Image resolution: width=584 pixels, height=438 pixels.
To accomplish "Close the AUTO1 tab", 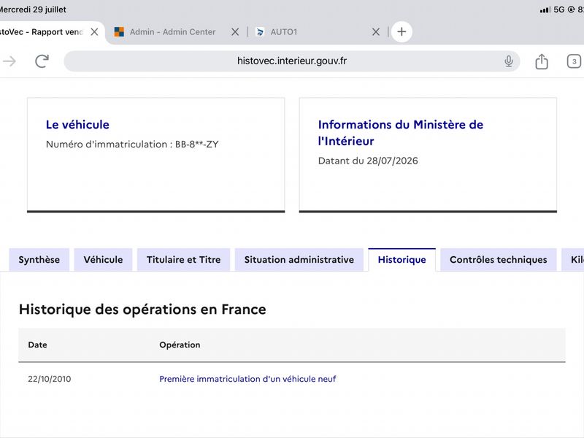I will click(376, 32).
